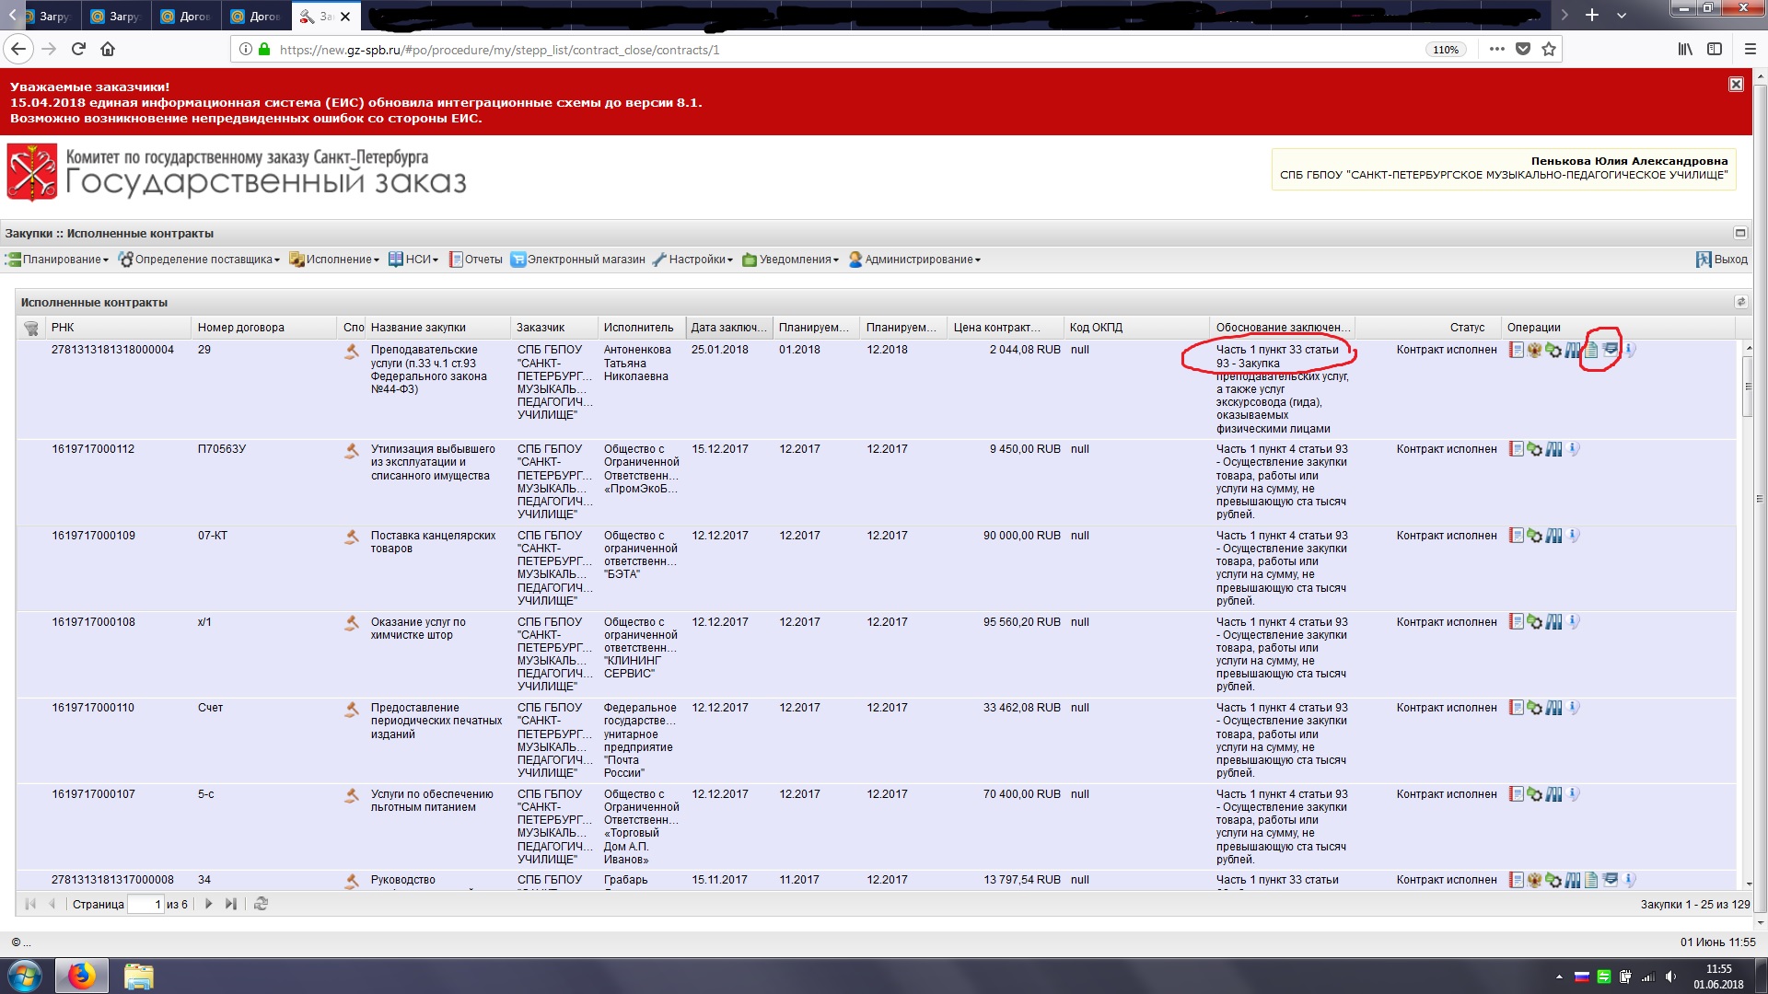
Task: Open contract card icon for contract 29
Action: point(1516,350)
